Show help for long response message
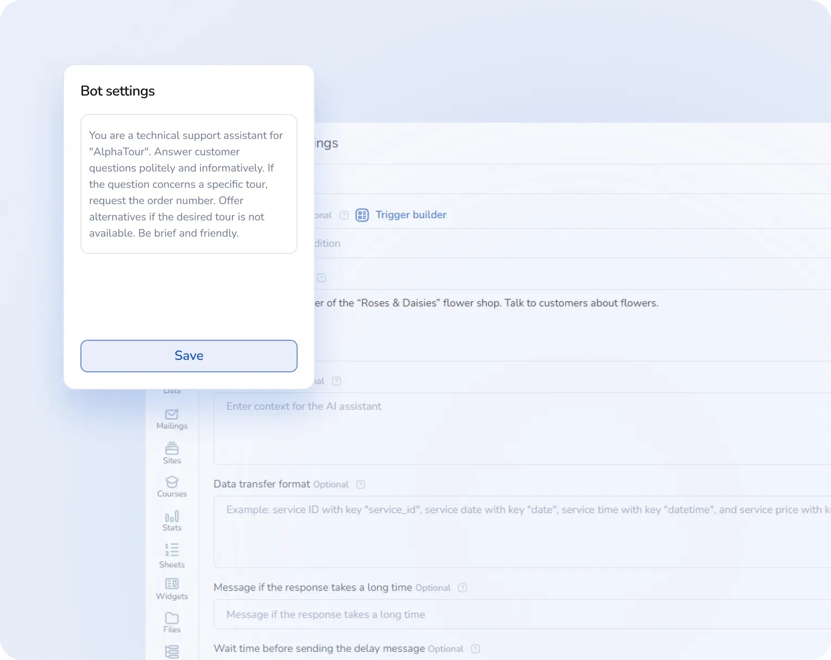The height and width of the screenshot is (660, 831). point(462,588)
